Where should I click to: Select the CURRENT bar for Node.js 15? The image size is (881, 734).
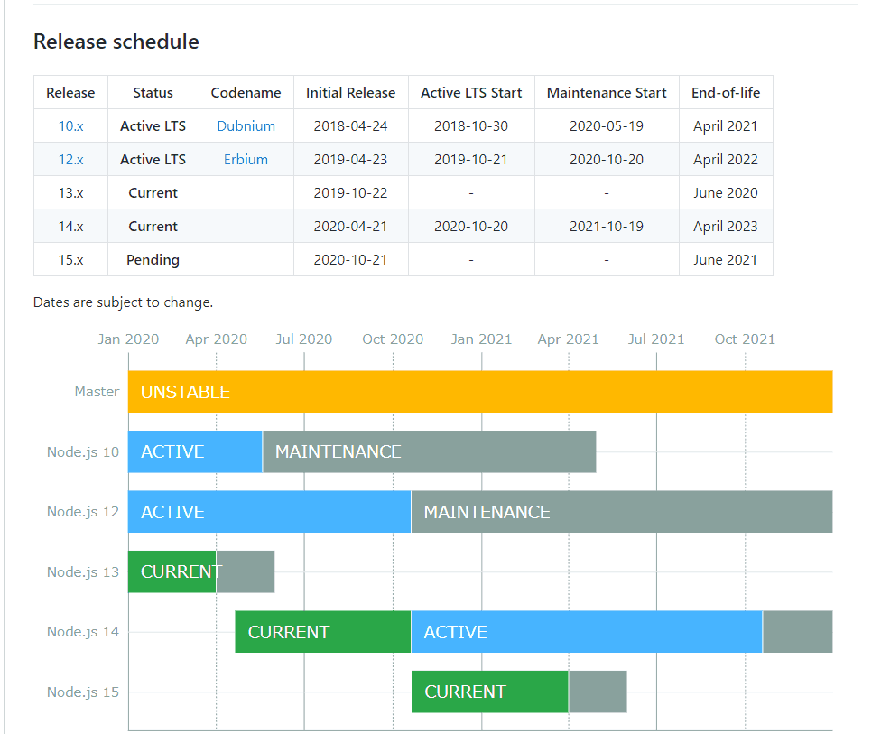pos(489,692)
